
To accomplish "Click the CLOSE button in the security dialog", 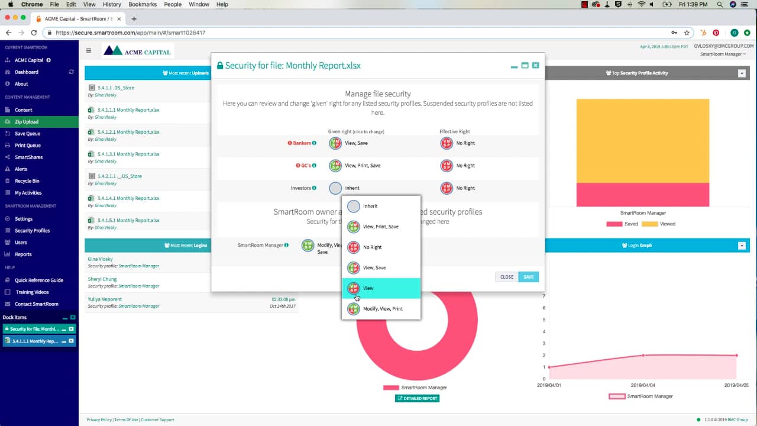I will (507, 277).
